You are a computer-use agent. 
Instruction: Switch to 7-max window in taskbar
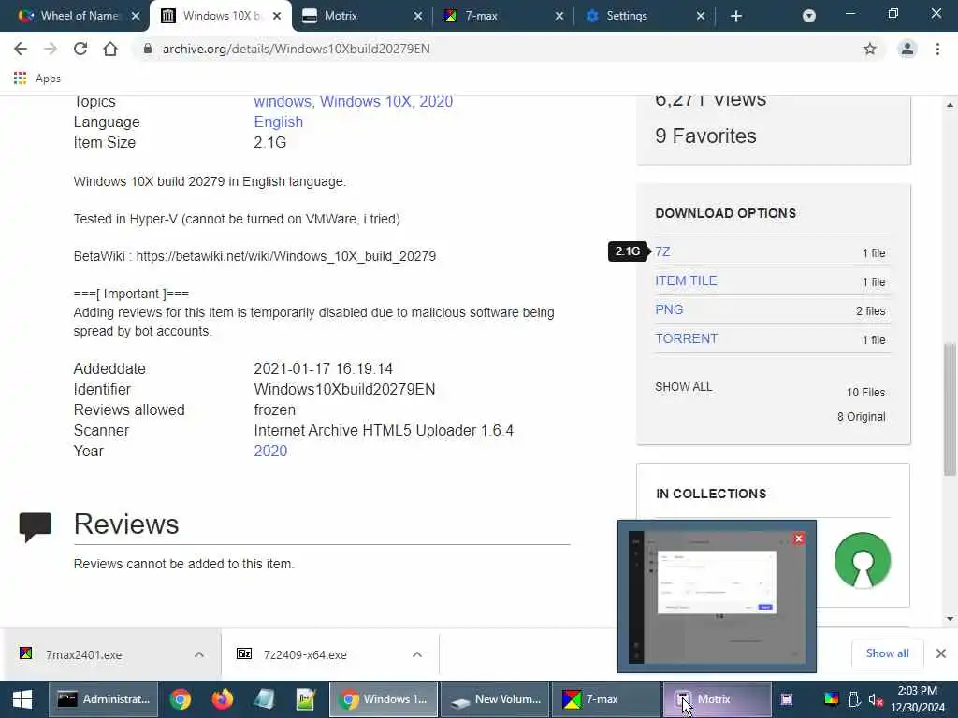pyautogui.click(x=605, y=699)
